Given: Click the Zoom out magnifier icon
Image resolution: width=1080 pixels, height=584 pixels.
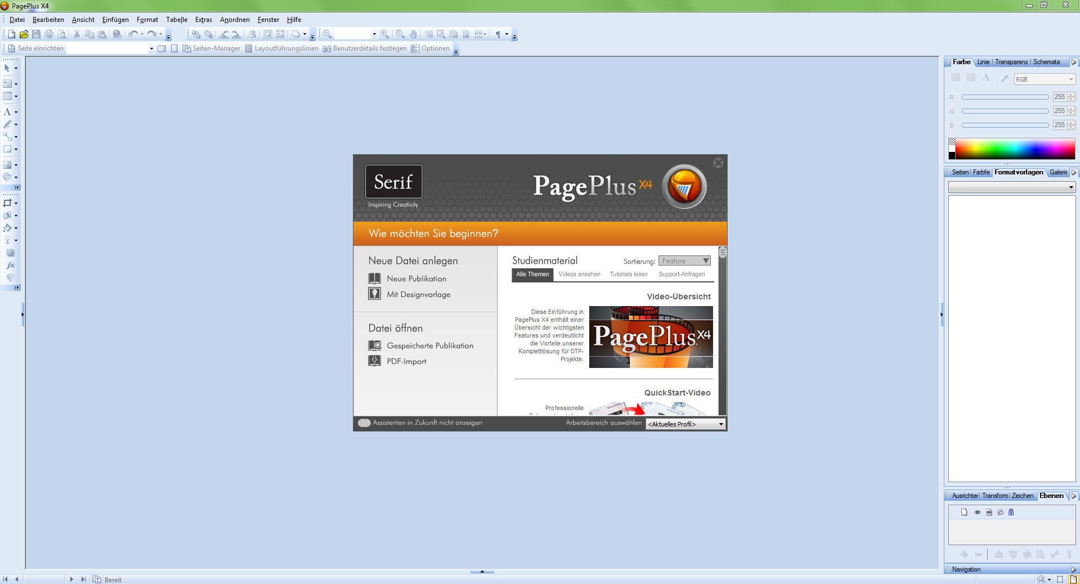Looking at the screenshot, I should point(327,34).
